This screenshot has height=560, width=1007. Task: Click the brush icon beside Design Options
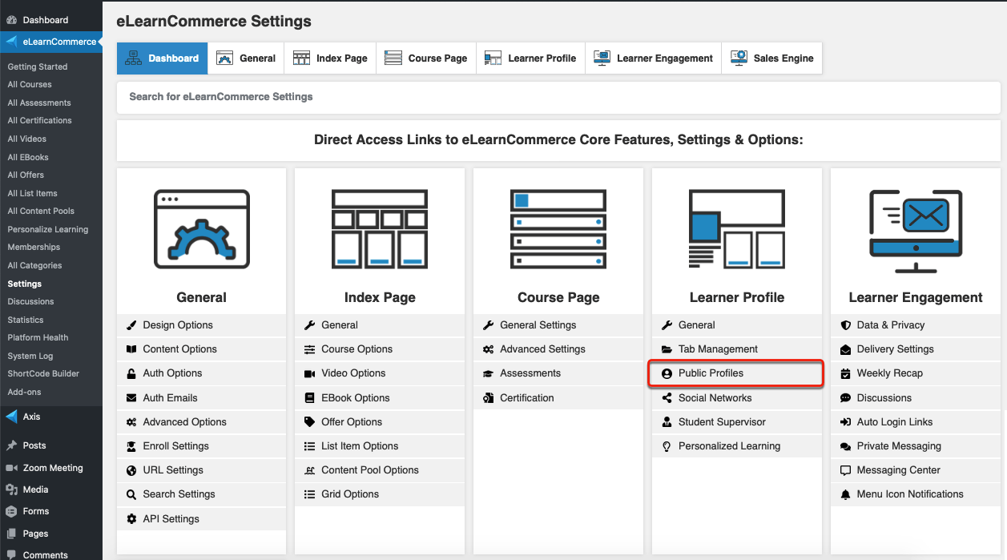[x=131, y=325]
